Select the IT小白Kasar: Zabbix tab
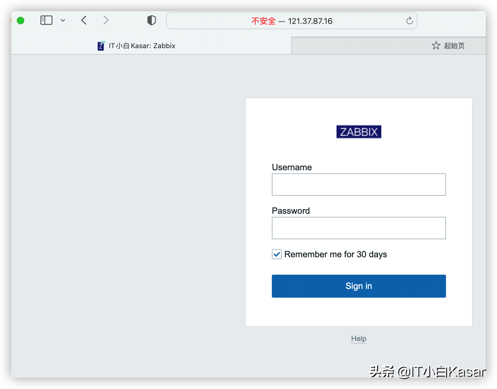 [151, 46]
